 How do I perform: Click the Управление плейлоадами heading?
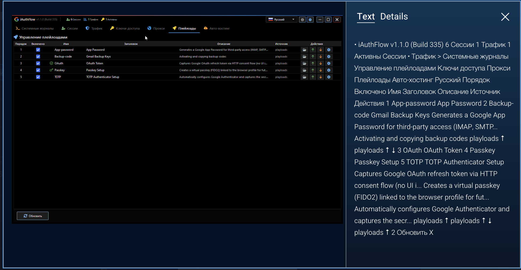(43, 37)
